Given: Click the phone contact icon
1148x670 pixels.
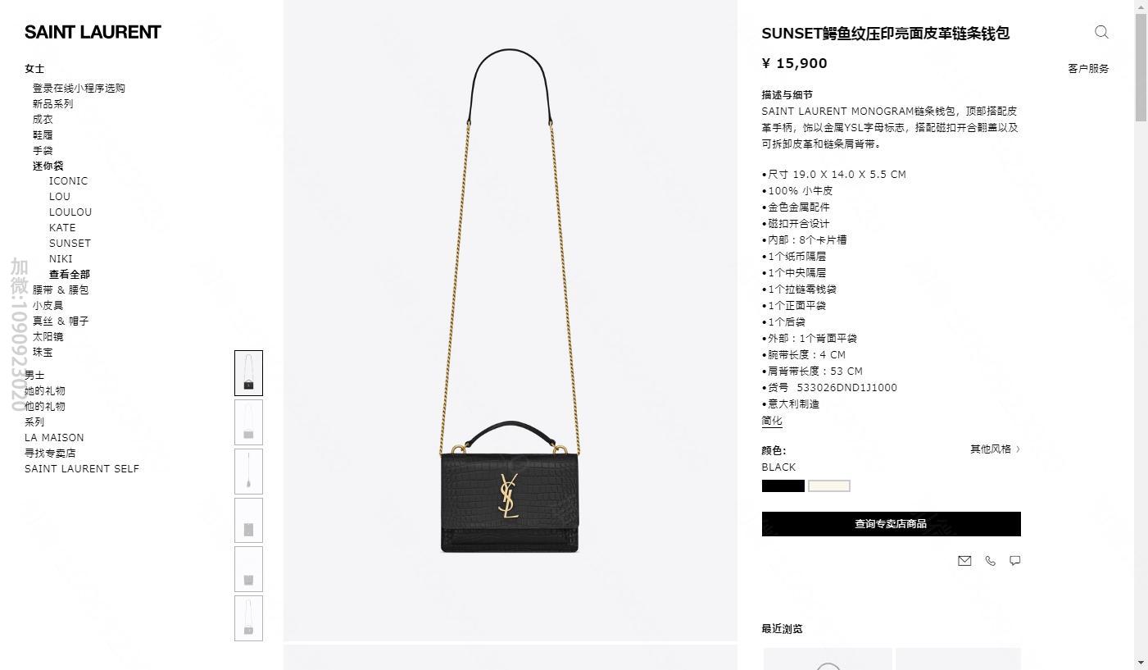Looking at the screenshot, I should [990, 561].
